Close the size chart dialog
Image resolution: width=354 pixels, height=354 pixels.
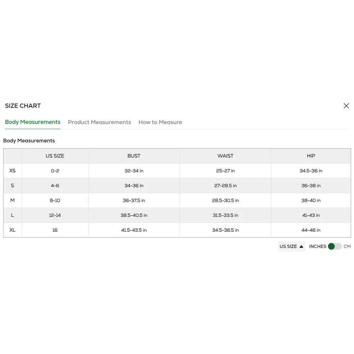tap(346, 106)
